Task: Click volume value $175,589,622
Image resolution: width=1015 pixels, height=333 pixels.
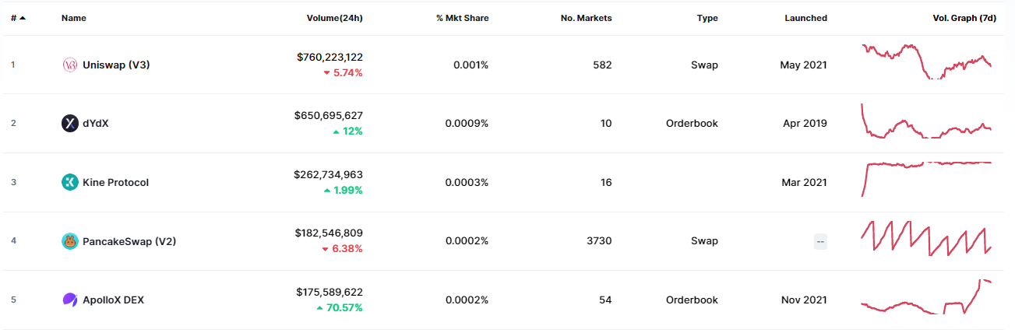Action: click(330, 292)
